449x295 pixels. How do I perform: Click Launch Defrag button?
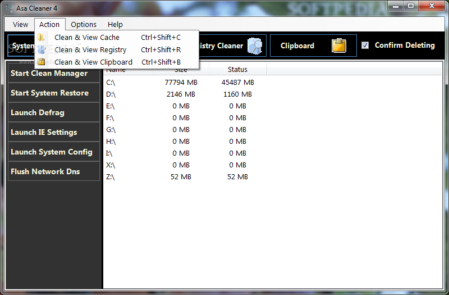click(x=54, y=112)
